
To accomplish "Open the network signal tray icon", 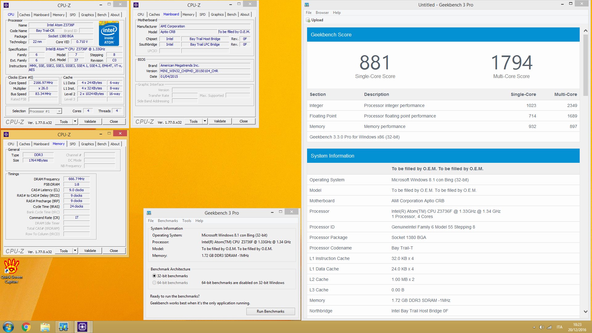I will (x=549, y=327).
